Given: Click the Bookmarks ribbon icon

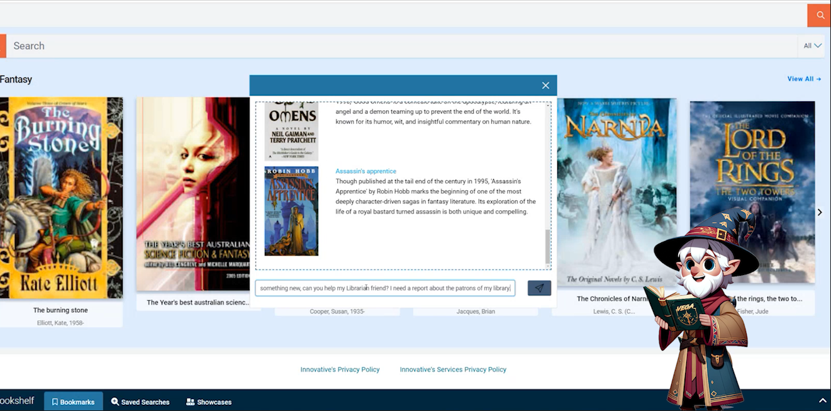Looking at the screenshot, I should [x=55, y=402].
